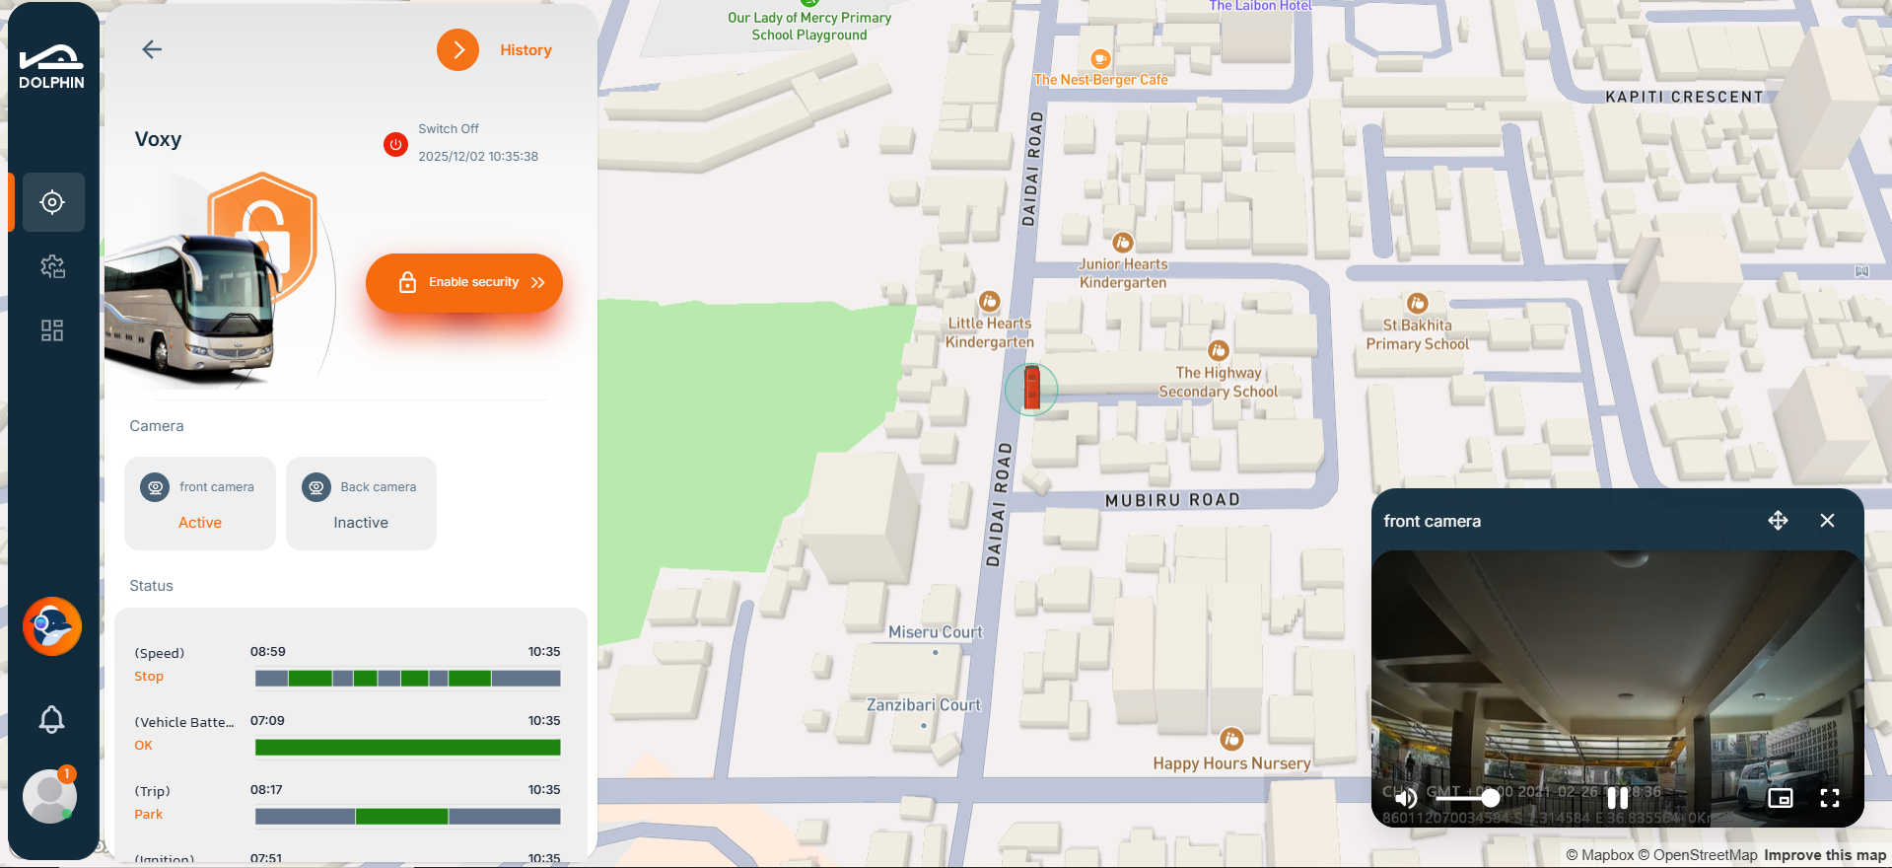1892x868 pixels.
Task: Open the dolphin assistant avatar icon
Action: tap(52, 626)
